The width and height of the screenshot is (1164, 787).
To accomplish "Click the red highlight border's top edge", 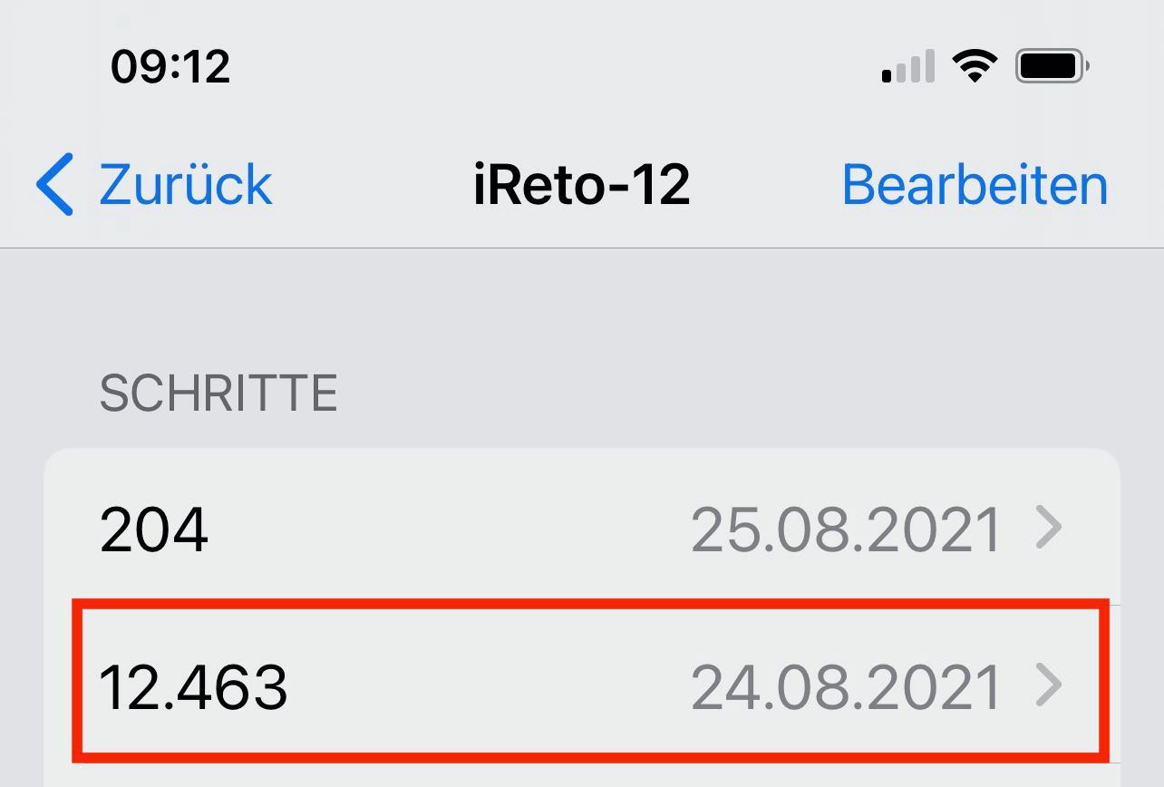I will pyautogui.click(x=589, y=604).
